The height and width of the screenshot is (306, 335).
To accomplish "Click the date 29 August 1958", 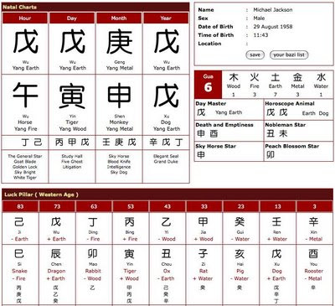I will [273, 27].
